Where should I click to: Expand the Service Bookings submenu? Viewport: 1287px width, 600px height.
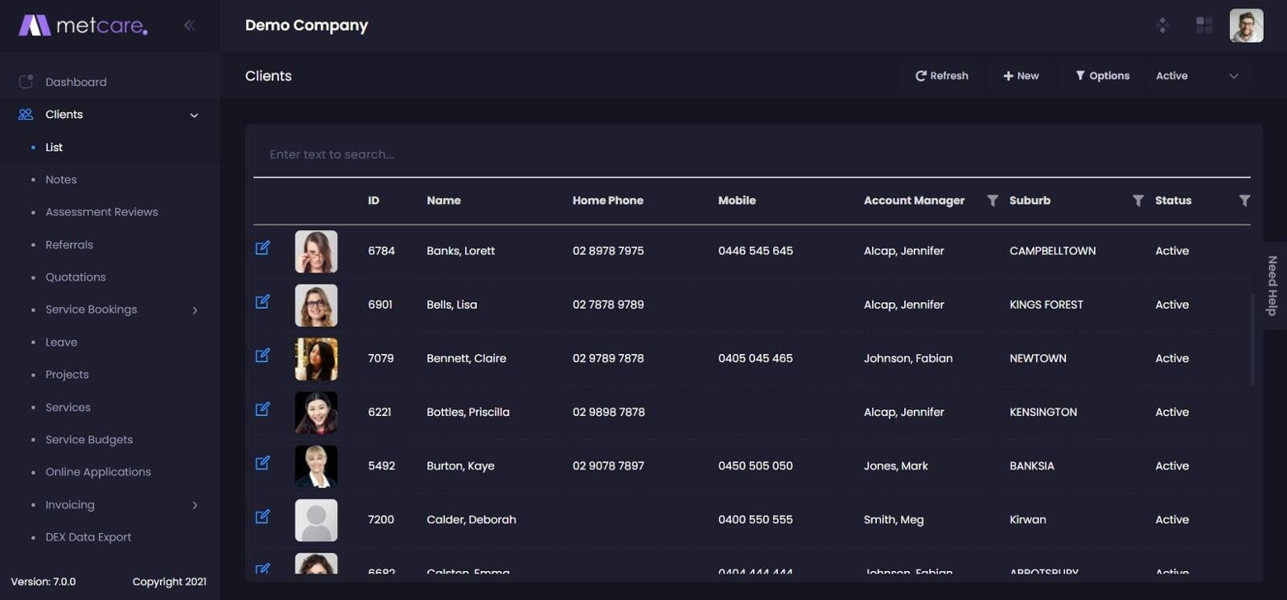(195, 310)
